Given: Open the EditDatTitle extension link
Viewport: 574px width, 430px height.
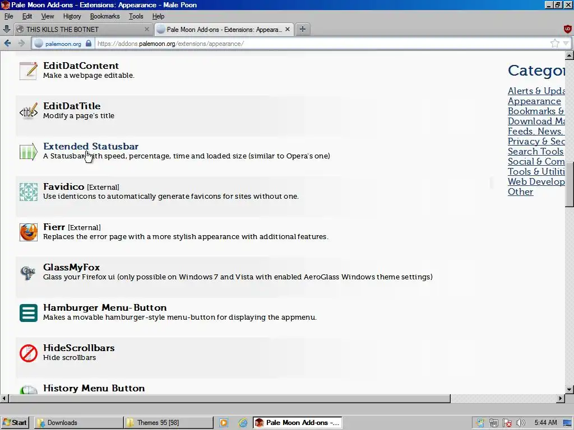Looking at the screenshot, I should (72, 106).
